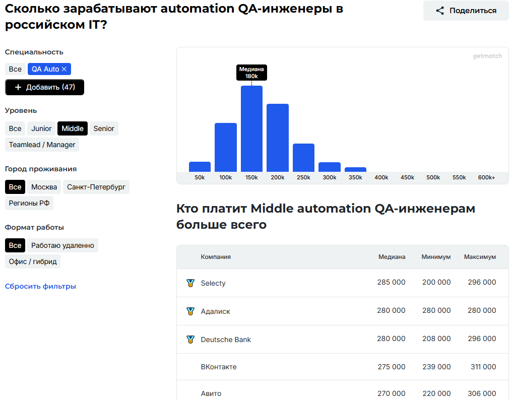Click the medal icon beside Адалиск
Image resolution: width=513 pixels, height=400 pixels.
point(190,311)
